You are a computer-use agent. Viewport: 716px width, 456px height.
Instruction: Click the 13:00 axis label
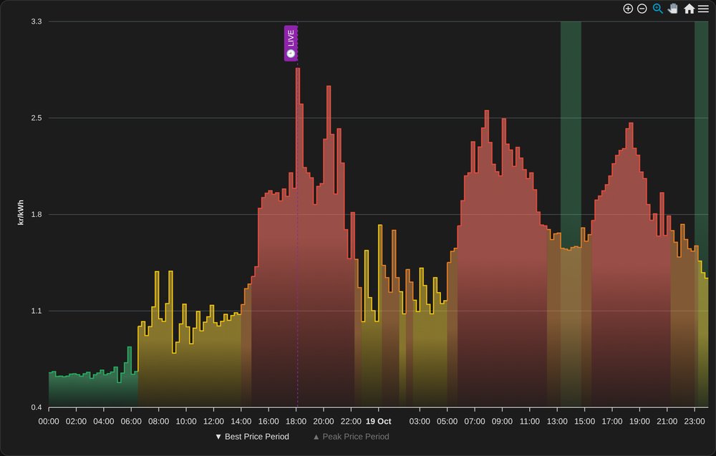(x=557, y=422)
